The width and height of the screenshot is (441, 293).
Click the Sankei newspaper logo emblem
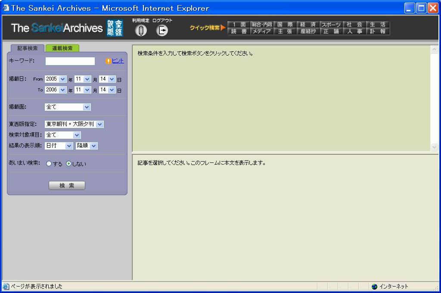[115, 28]
